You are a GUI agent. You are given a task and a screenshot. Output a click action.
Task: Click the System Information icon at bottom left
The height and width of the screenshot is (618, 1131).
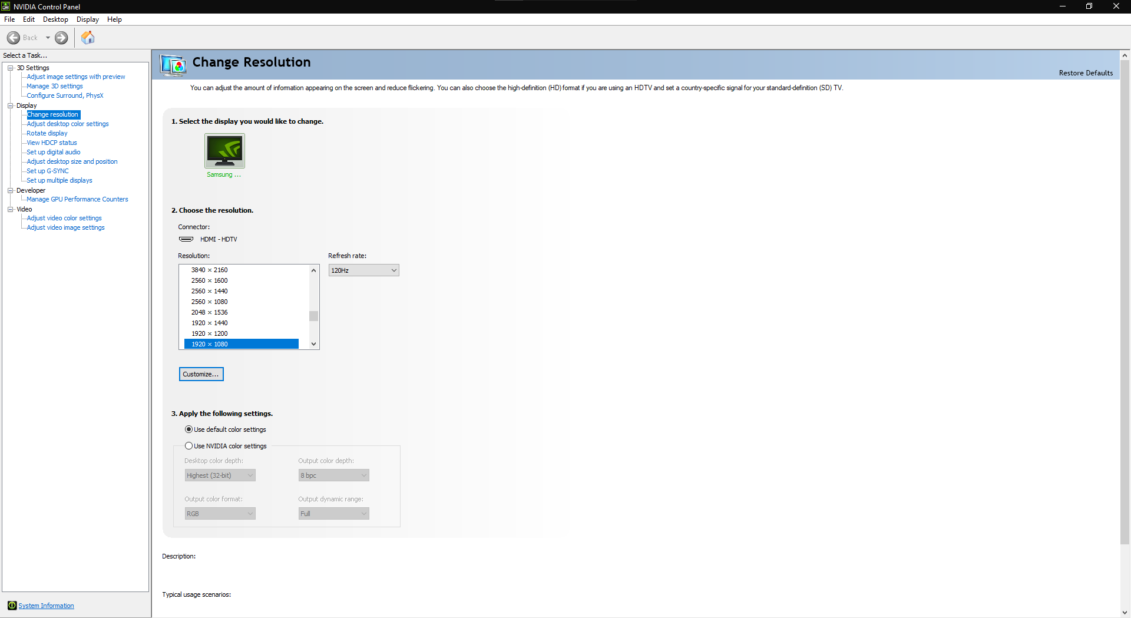12,605
